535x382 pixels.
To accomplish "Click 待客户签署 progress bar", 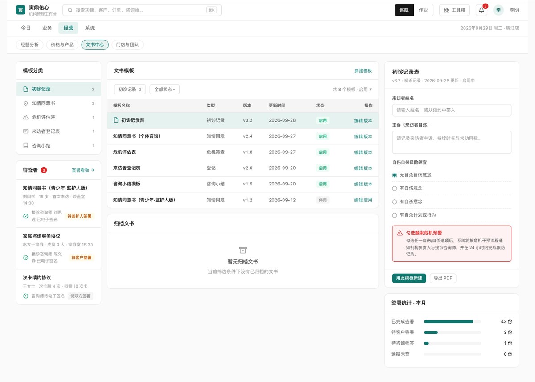I will pyautogui.click(x=453, y=332).
